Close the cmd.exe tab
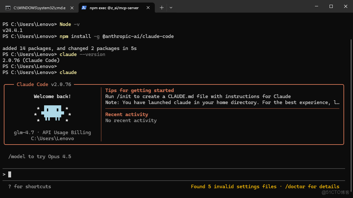The height and width of the screenshot is (198, 353). pos(72,8)
